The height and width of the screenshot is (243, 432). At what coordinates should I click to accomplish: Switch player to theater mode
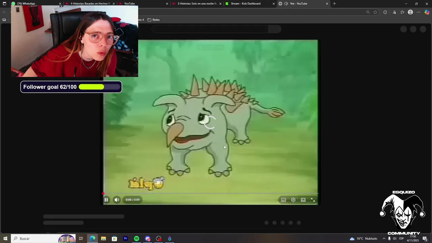click(303, 200)
